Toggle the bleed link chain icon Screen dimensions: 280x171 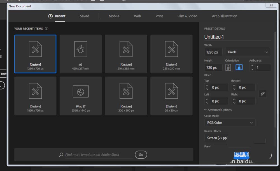tap(263, 94)
